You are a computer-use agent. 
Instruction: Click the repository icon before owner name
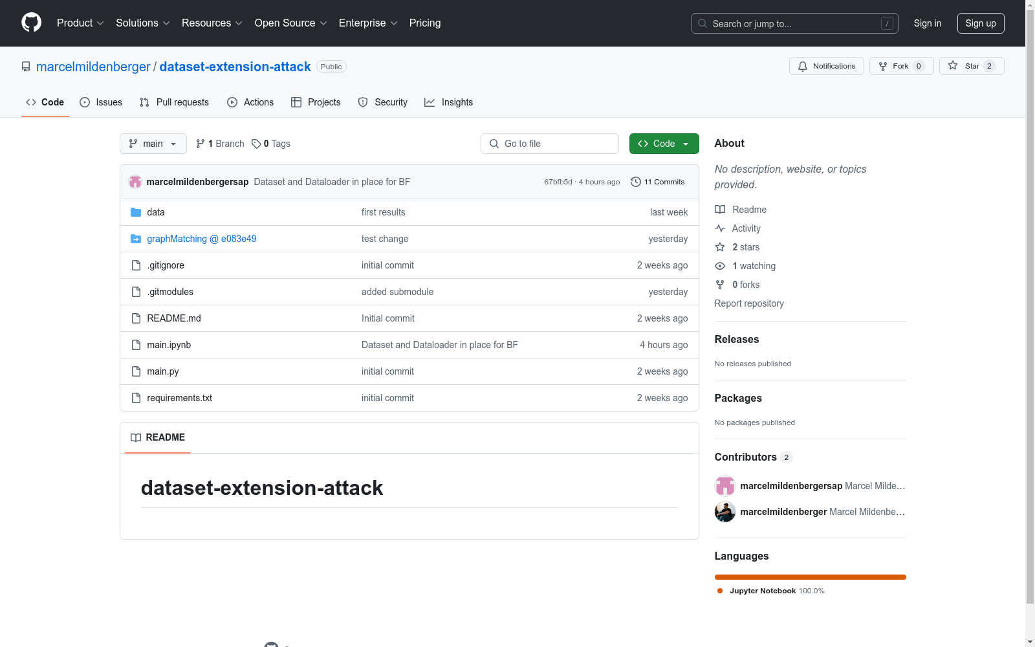(26, 67)
